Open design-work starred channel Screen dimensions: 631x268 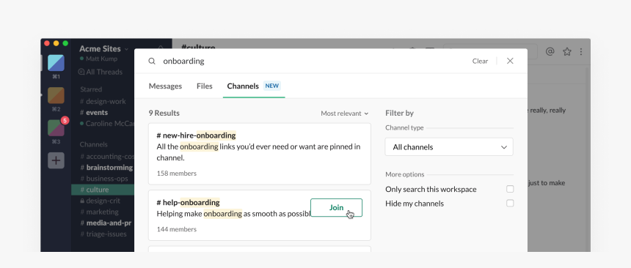click(x=103, y=101)
